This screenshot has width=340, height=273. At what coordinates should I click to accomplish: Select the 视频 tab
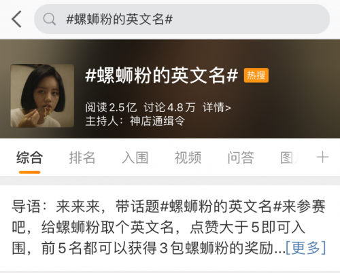pyautogui.click(x=188, y=158)
